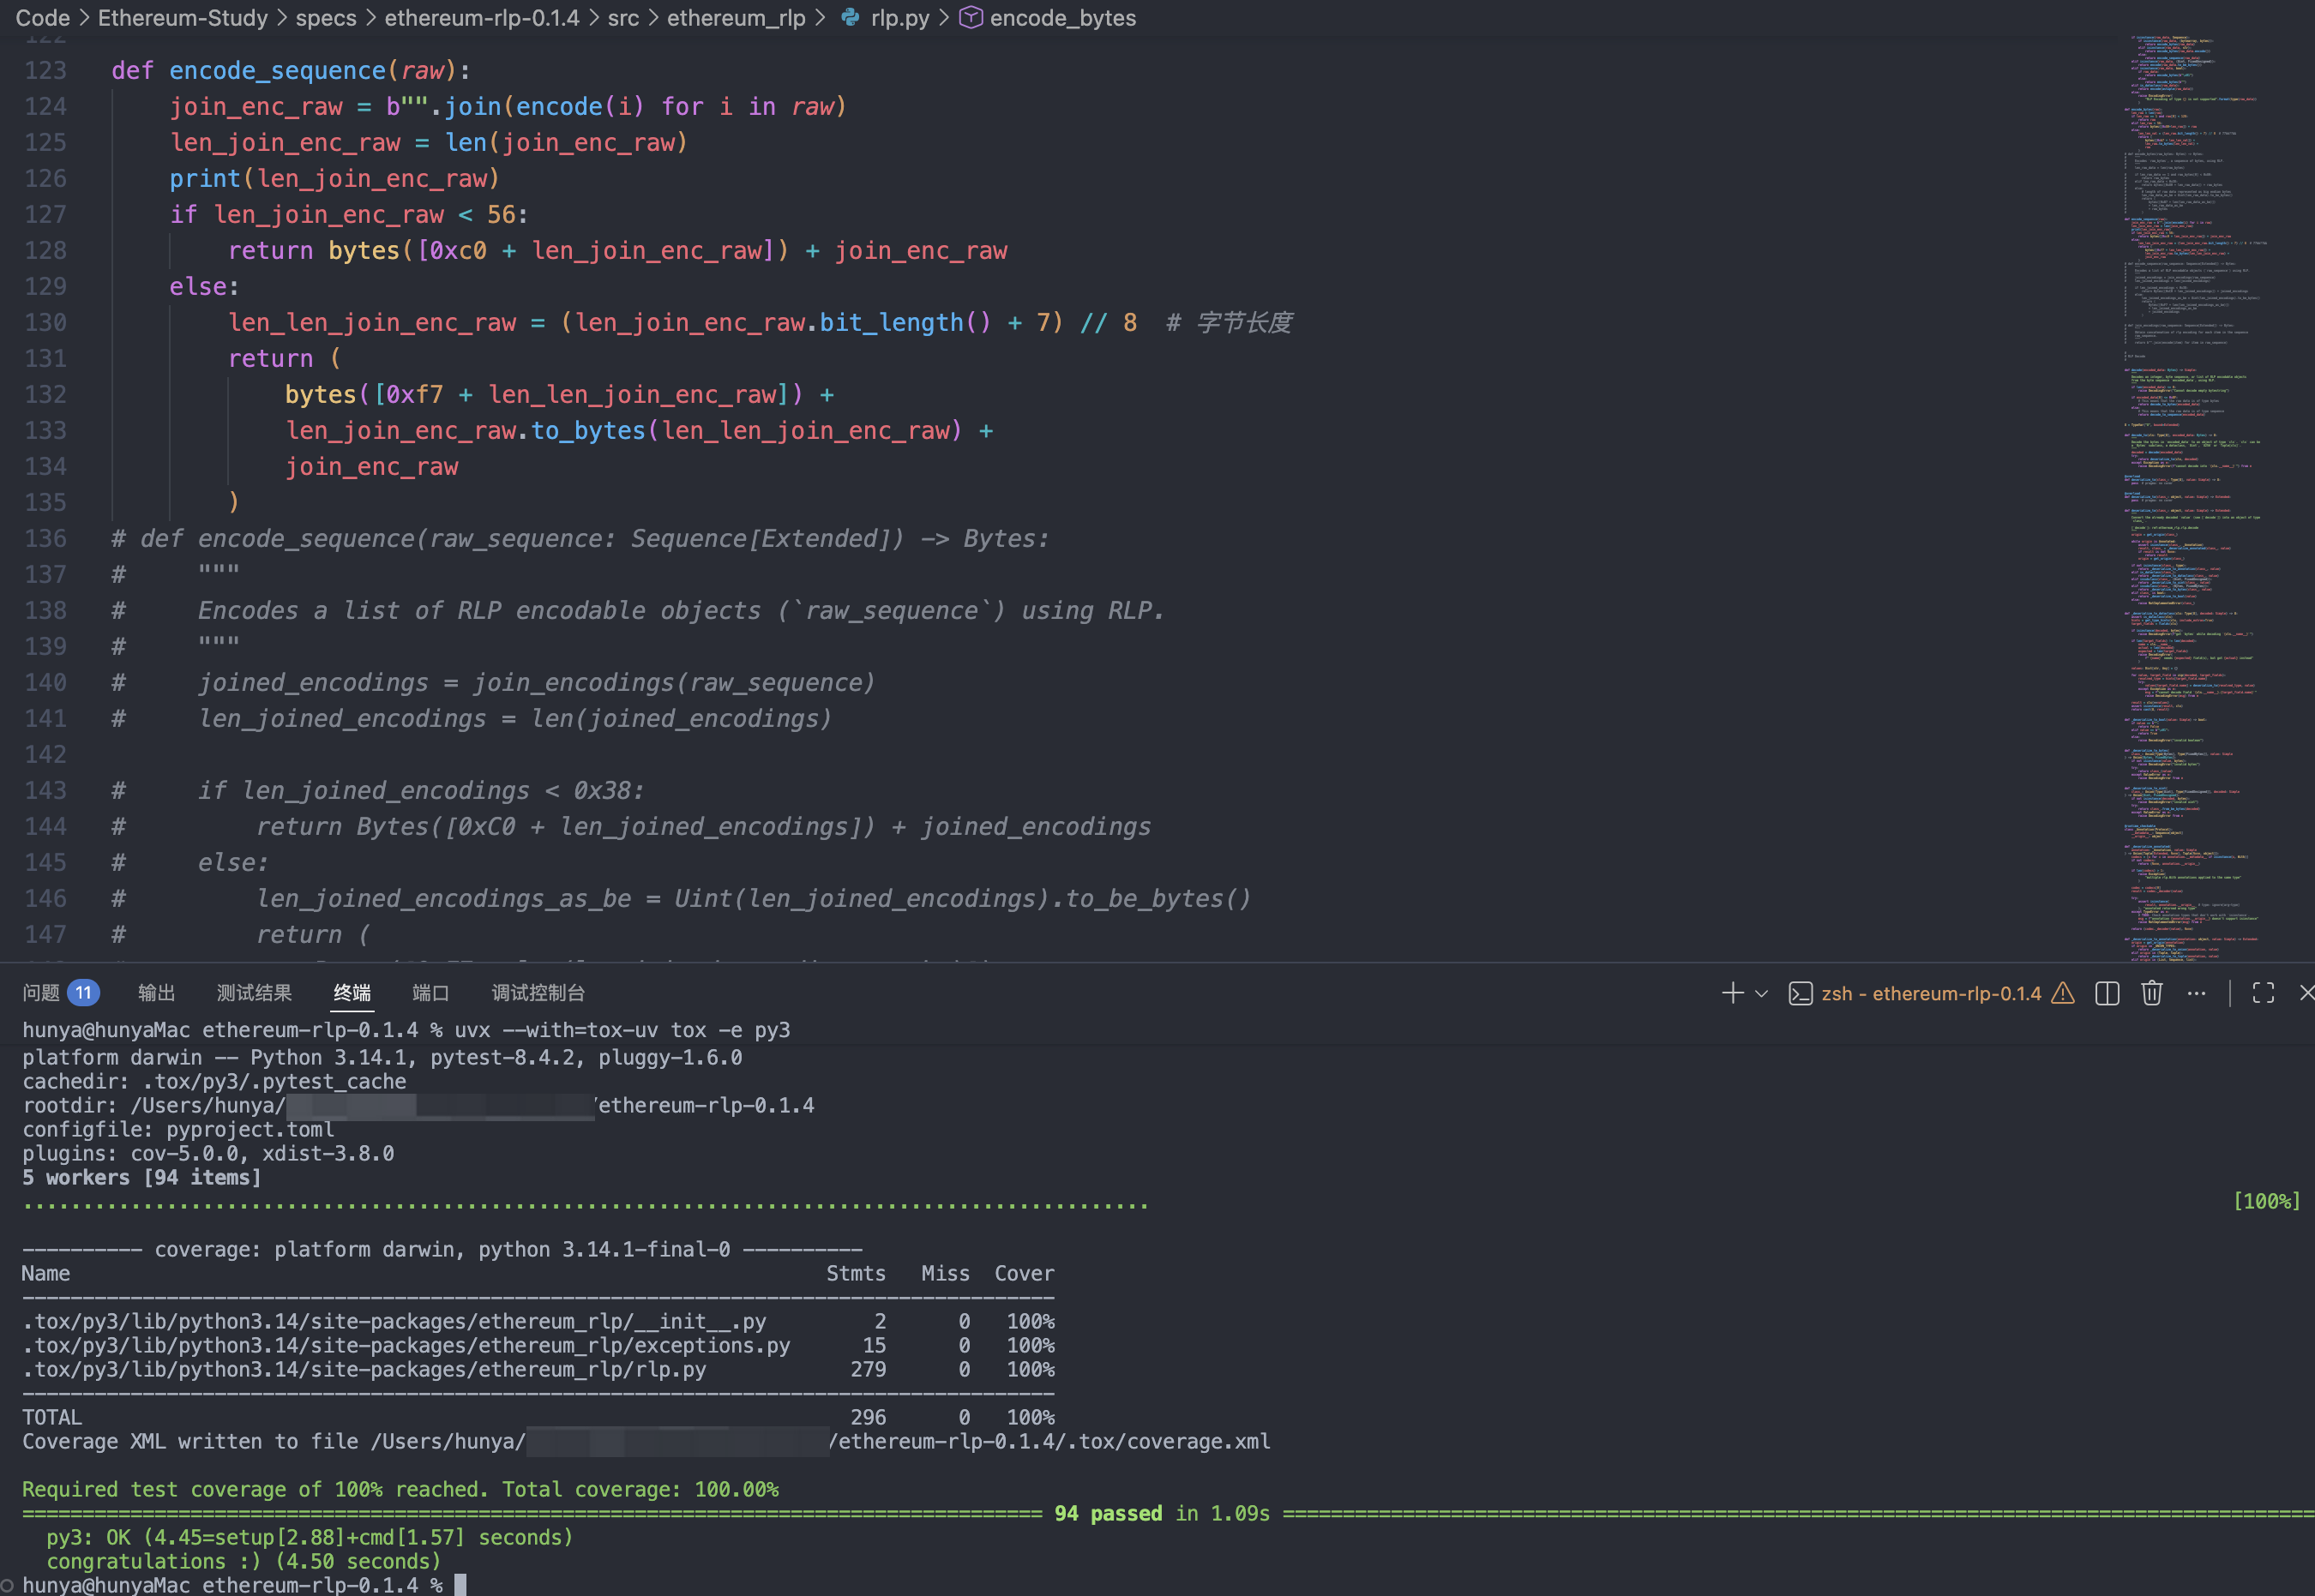Switch to the 输出 output tab
The height and width of the screenshot is (1596, 2315).
(x=156, y=993)
